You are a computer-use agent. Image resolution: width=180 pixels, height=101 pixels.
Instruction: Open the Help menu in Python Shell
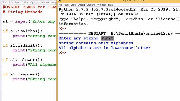tap(111, 5)
